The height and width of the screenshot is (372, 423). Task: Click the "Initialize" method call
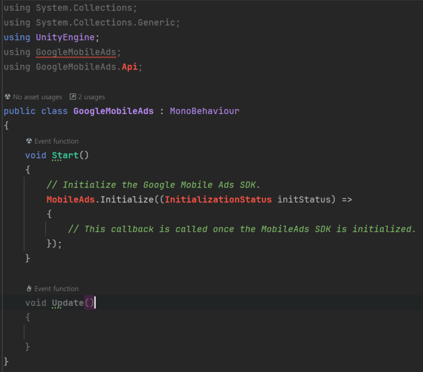tap(127, 199)
